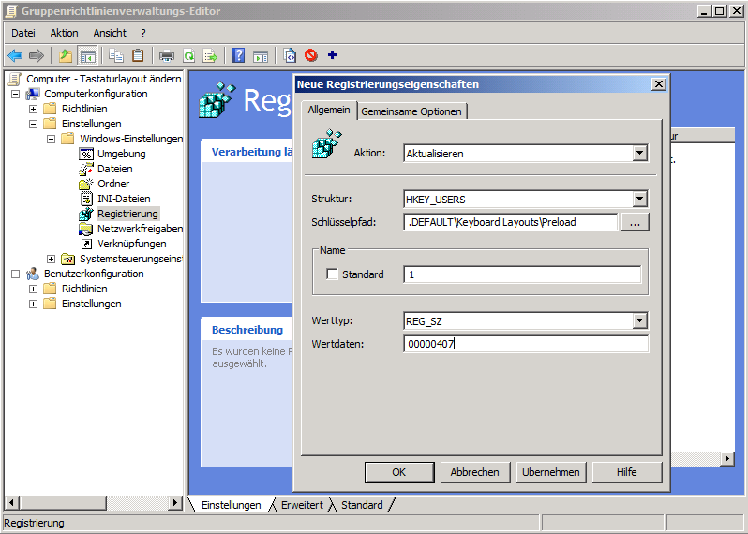Enable the Standard checkbox under Name

pyautogui.click(x=332, y=274)
